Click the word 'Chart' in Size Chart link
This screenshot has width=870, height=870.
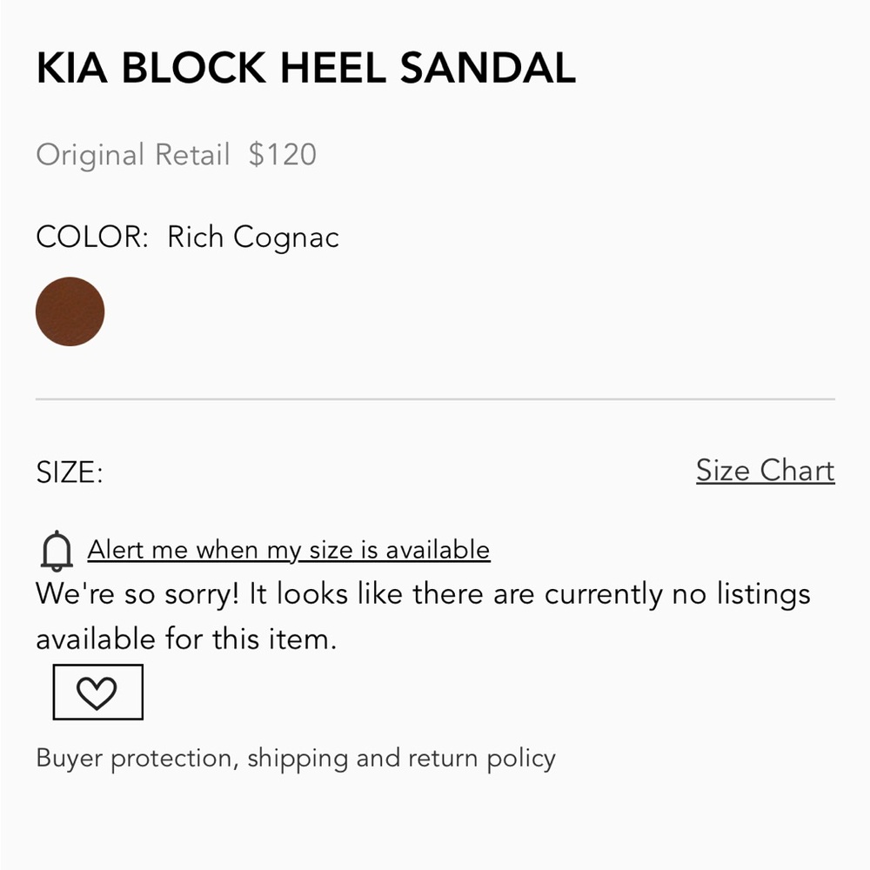click(x=797, y=471)
